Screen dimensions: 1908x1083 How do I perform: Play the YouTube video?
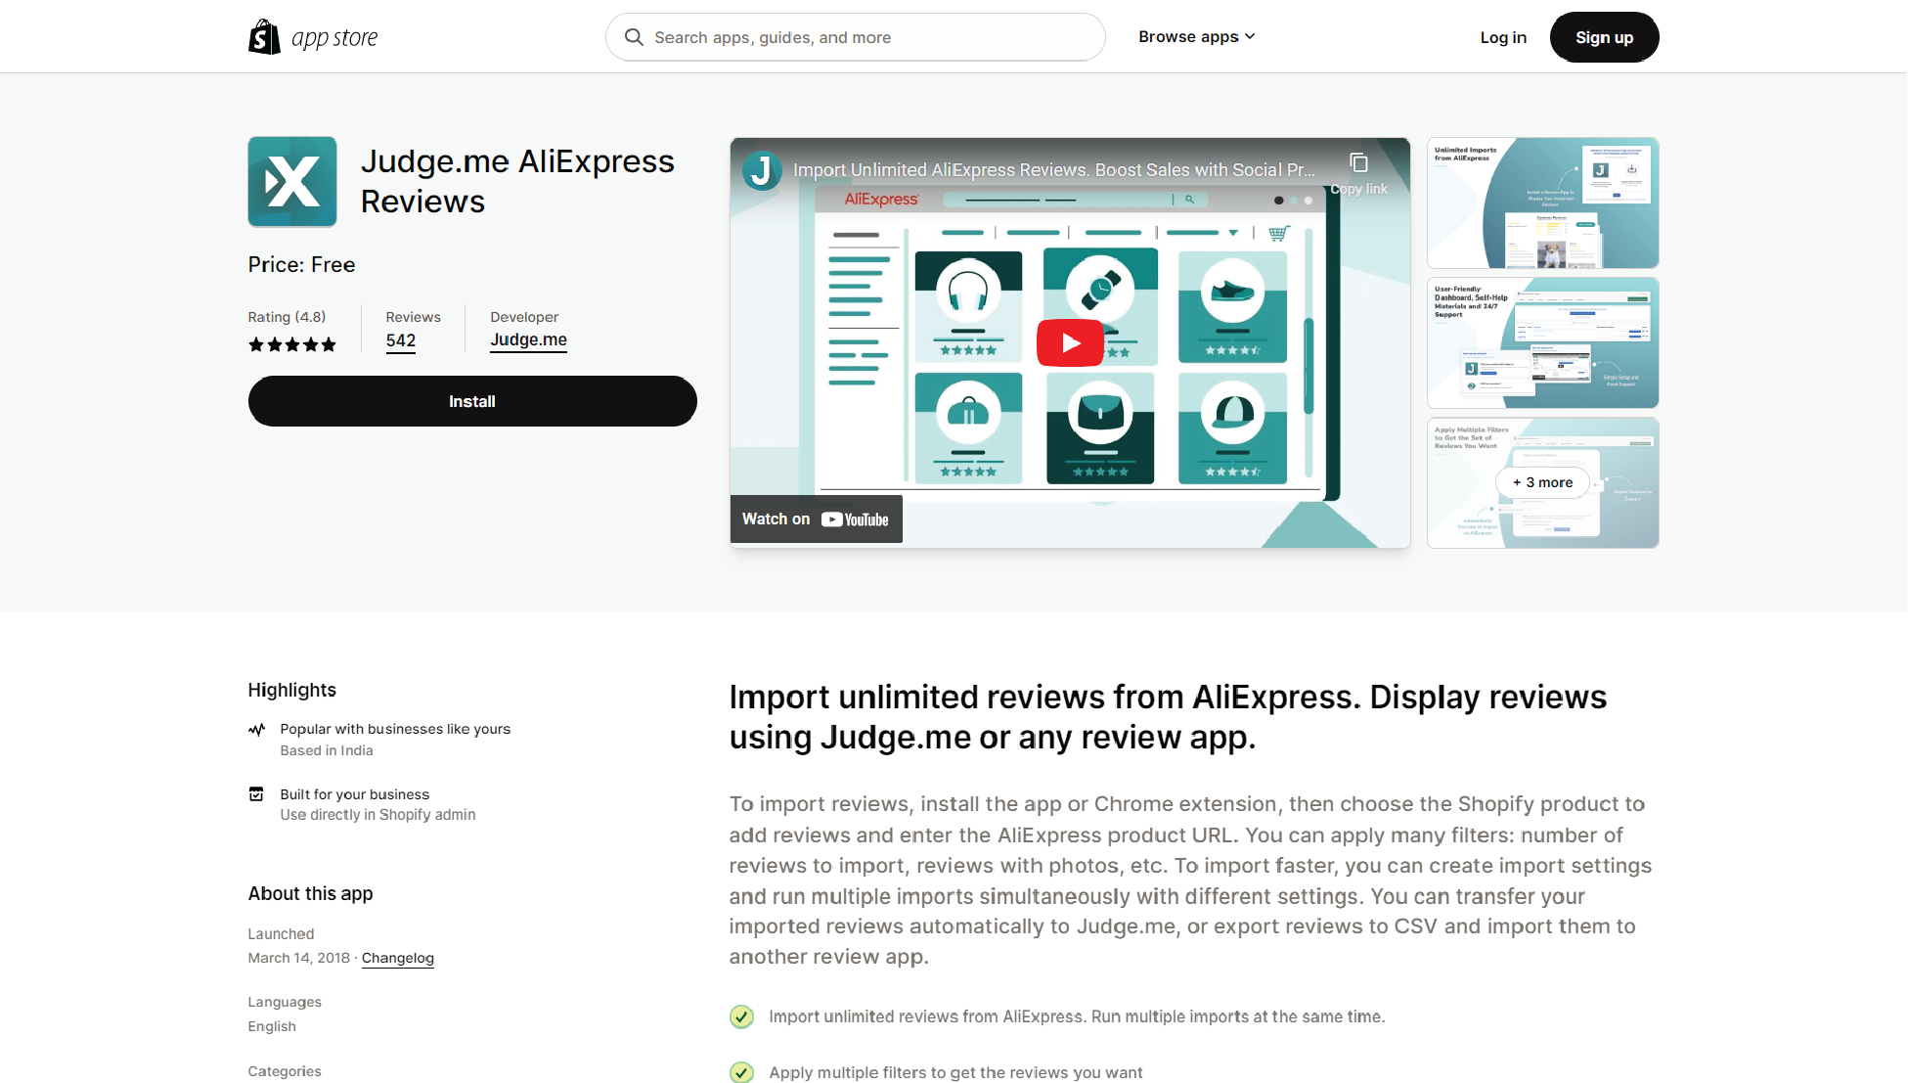(x=1070, y=342)
